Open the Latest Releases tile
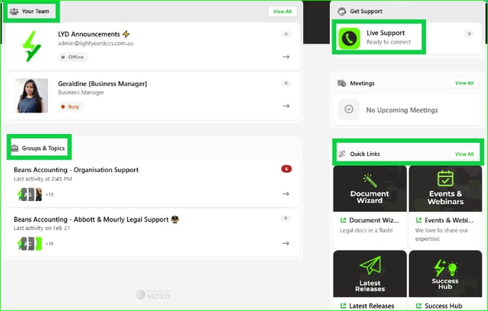This screenshot has width=488, height=311. (369, 275)
